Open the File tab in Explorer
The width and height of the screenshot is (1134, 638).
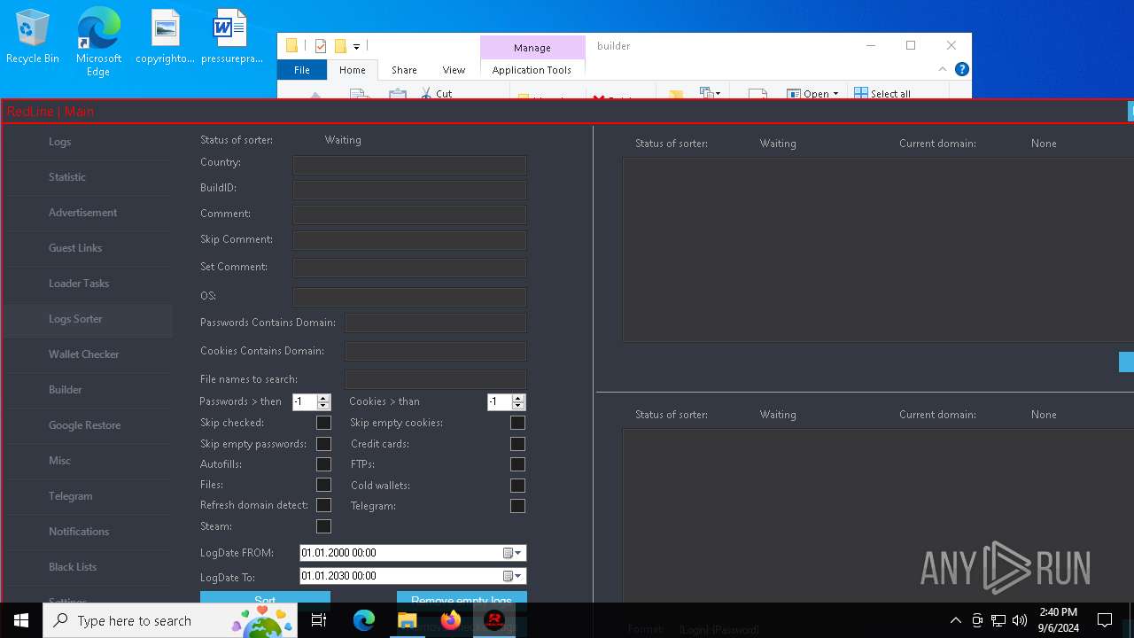pos(302,70)
